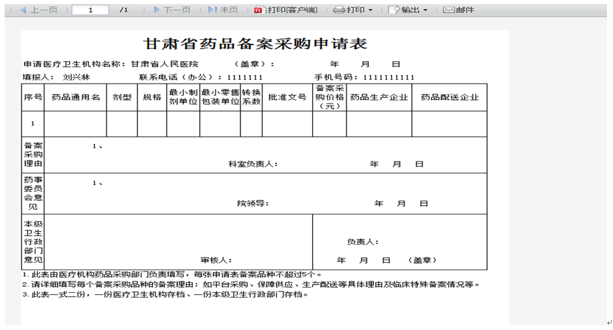Viewport: 613px width, 330px height.
Task: Click the 药品通用名 column header
Action: coord(76,97)
